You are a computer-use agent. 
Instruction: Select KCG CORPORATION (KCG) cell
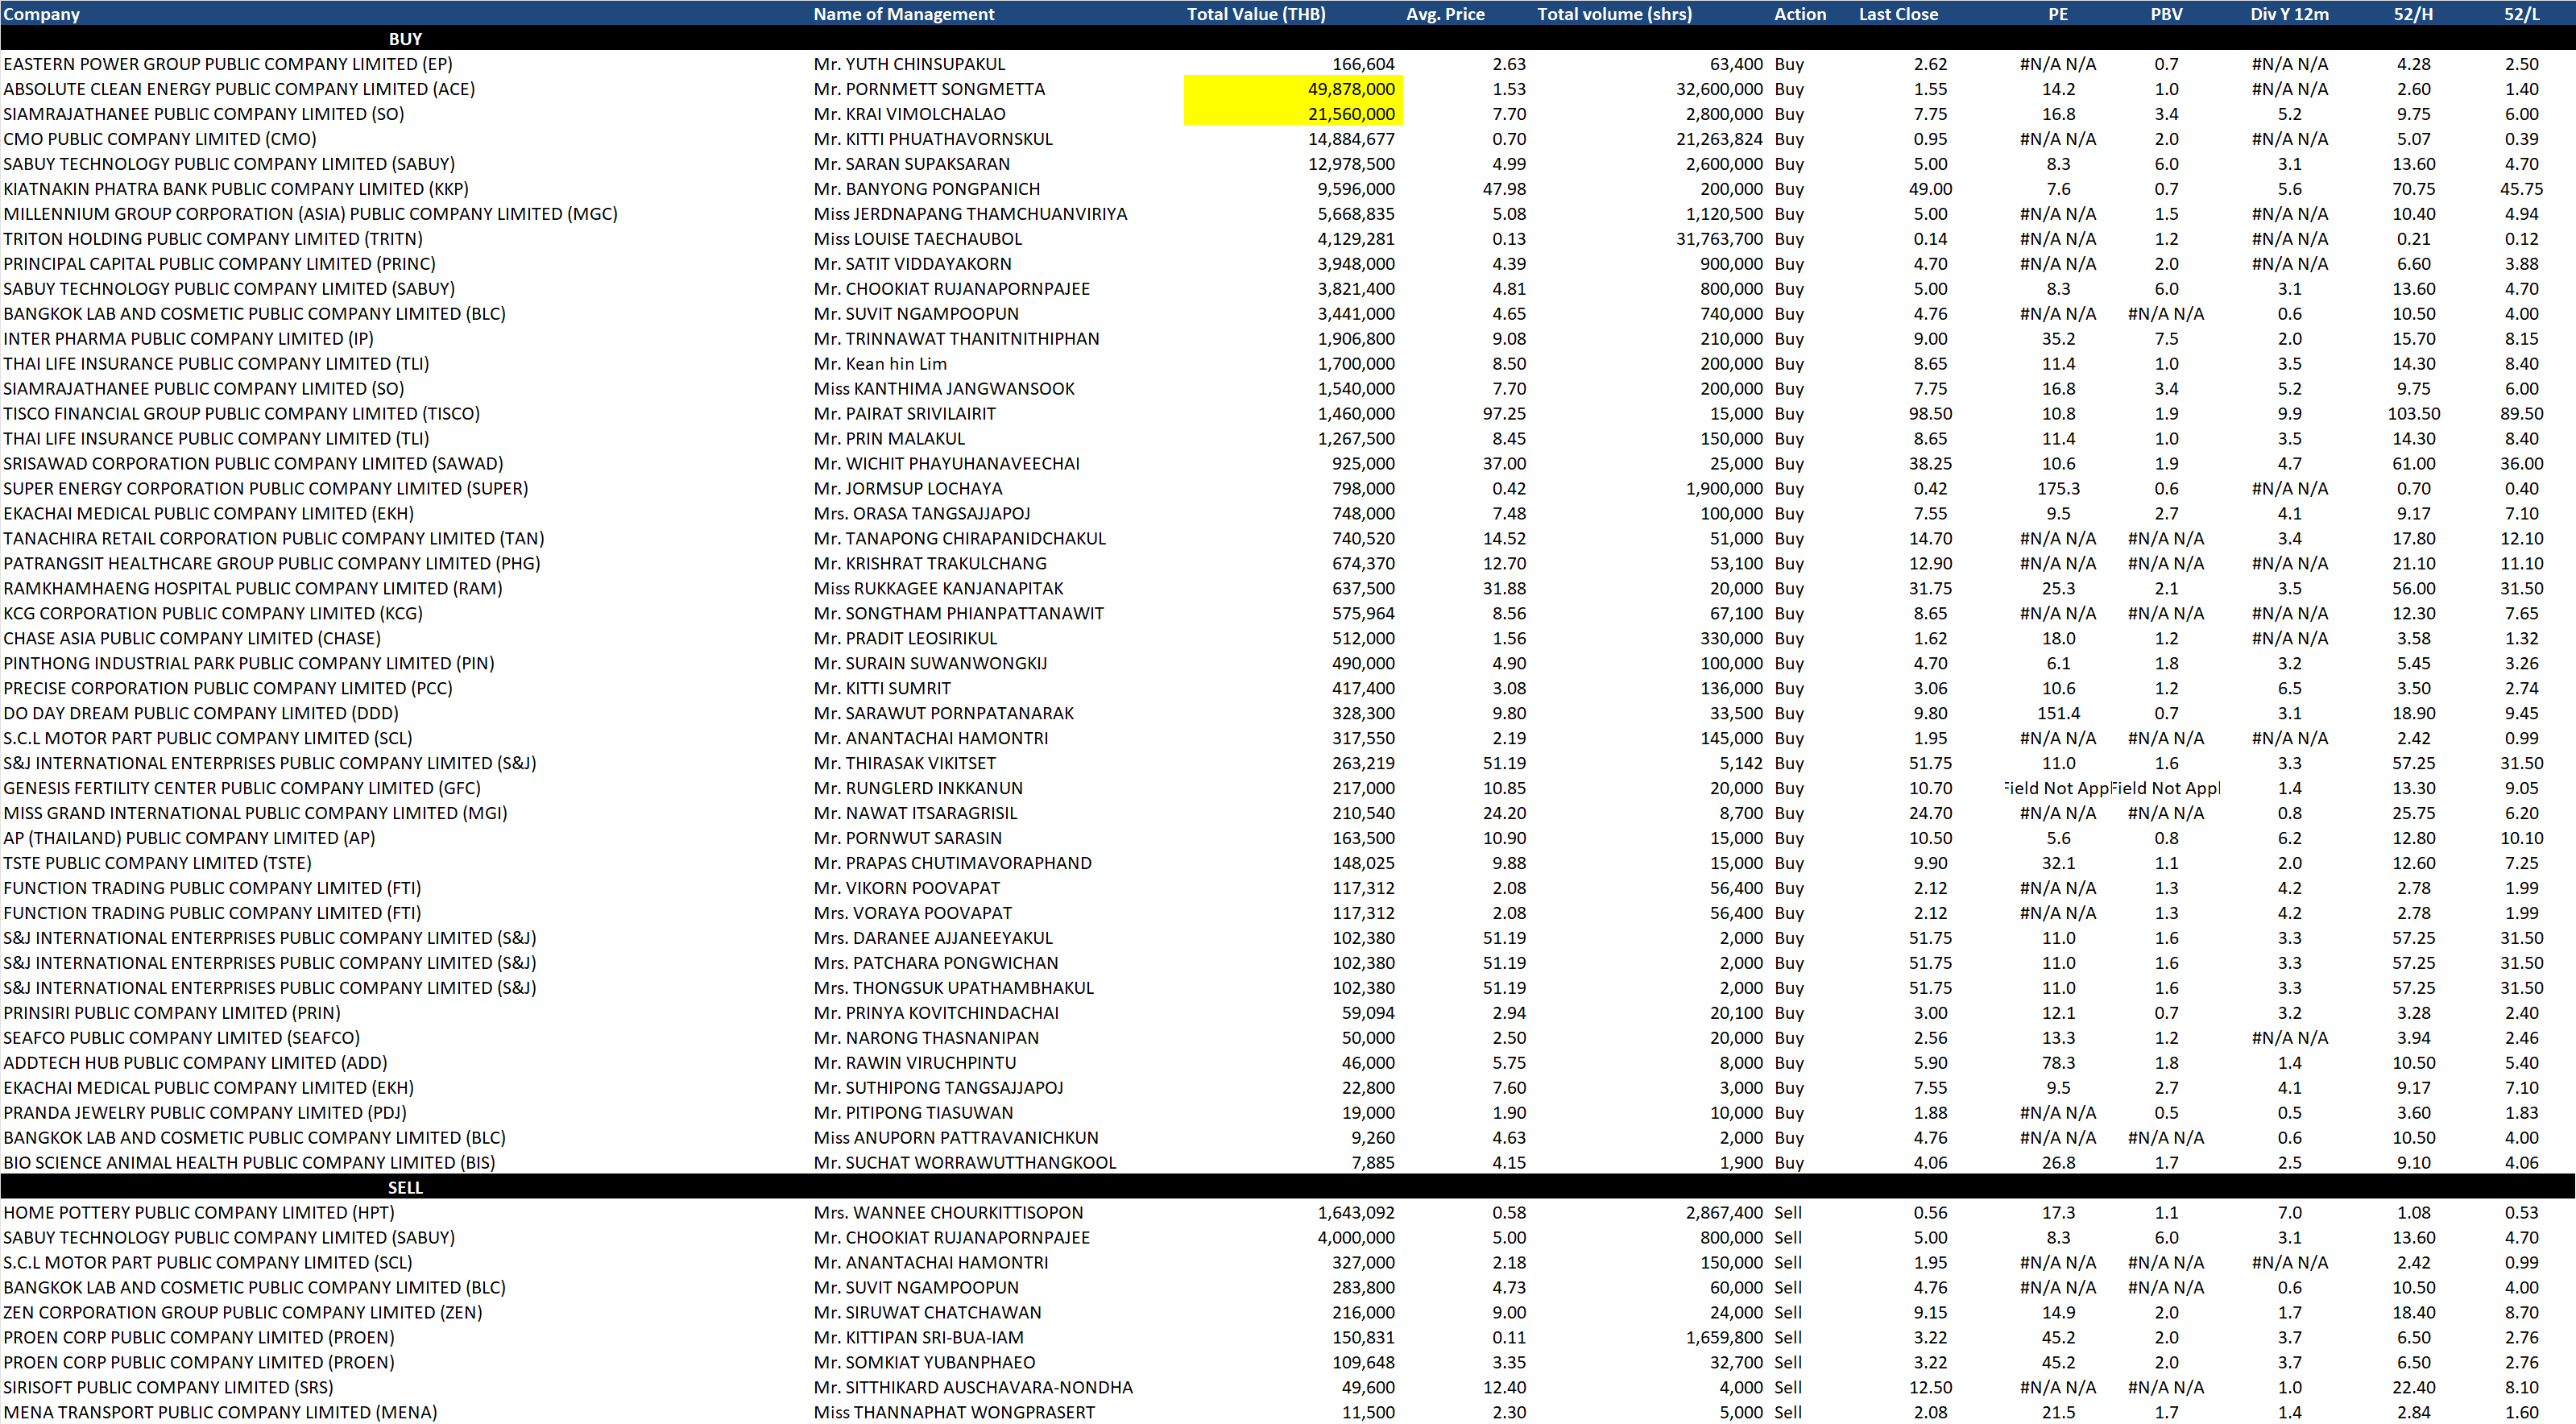pyautogui.click(x=213, y=614)
